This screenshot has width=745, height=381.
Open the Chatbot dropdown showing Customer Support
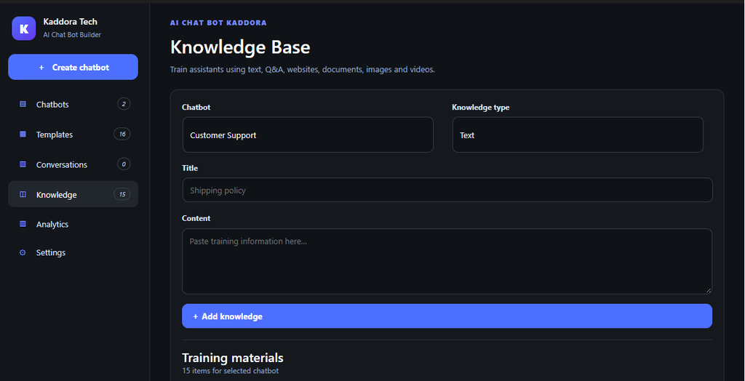coord(308,135)
